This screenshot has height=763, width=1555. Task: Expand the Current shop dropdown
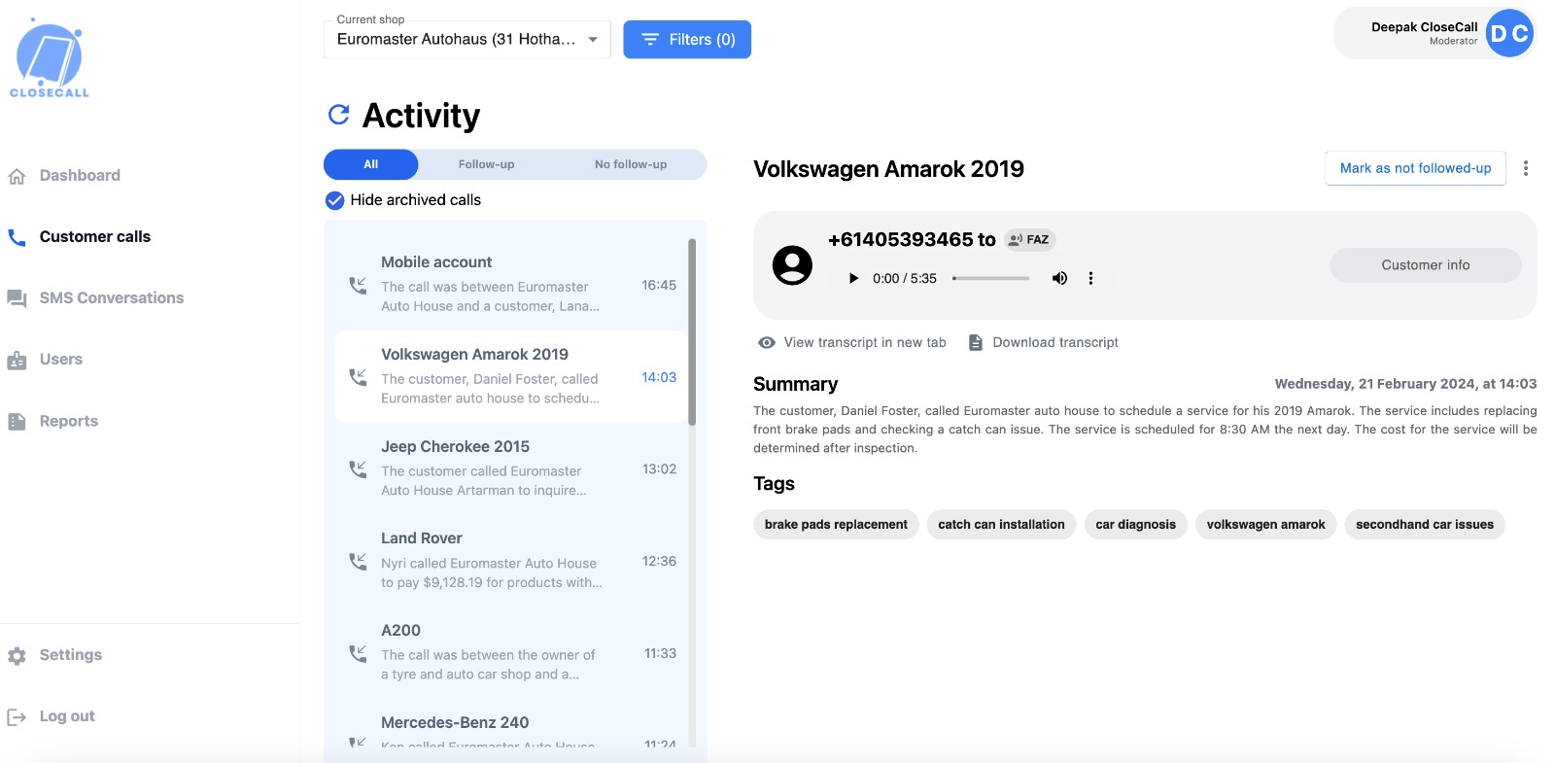(x=466, y=39)
